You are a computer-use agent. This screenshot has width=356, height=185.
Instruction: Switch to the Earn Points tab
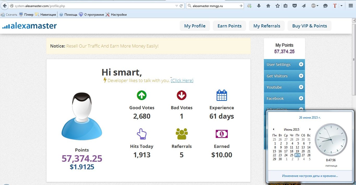pos(229,26)
